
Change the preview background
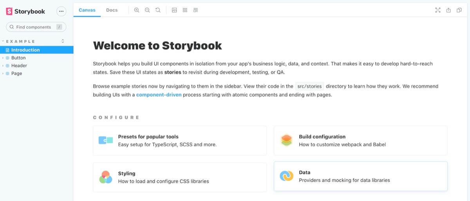coord(174,10)
